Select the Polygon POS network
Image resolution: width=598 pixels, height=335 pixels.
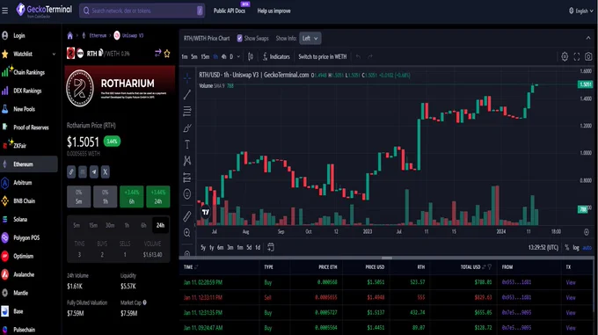click(26, 237)
